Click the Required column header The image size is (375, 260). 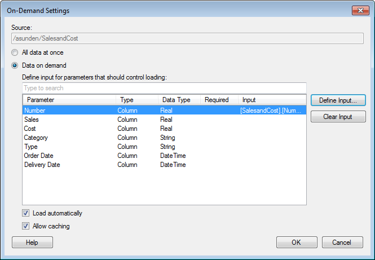point(217,100)
